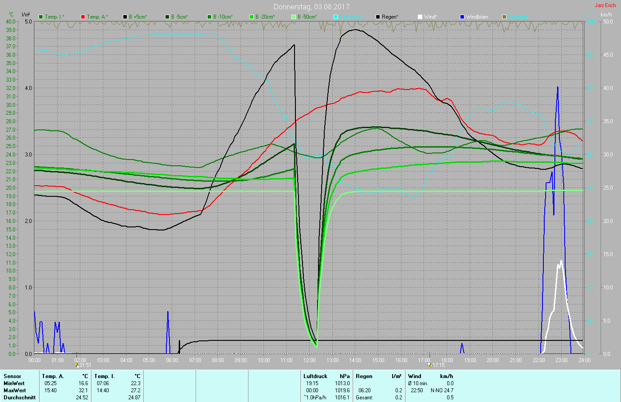This screenshot has width=621, height=402.
Task: Click Temp. I. maximum value 27.2
Action: [136, 390]
